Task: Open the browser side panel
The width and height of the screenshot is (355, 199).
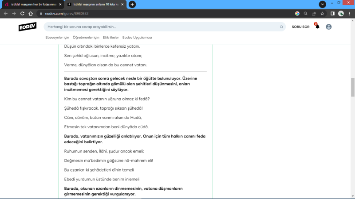Action: (332, 14)
